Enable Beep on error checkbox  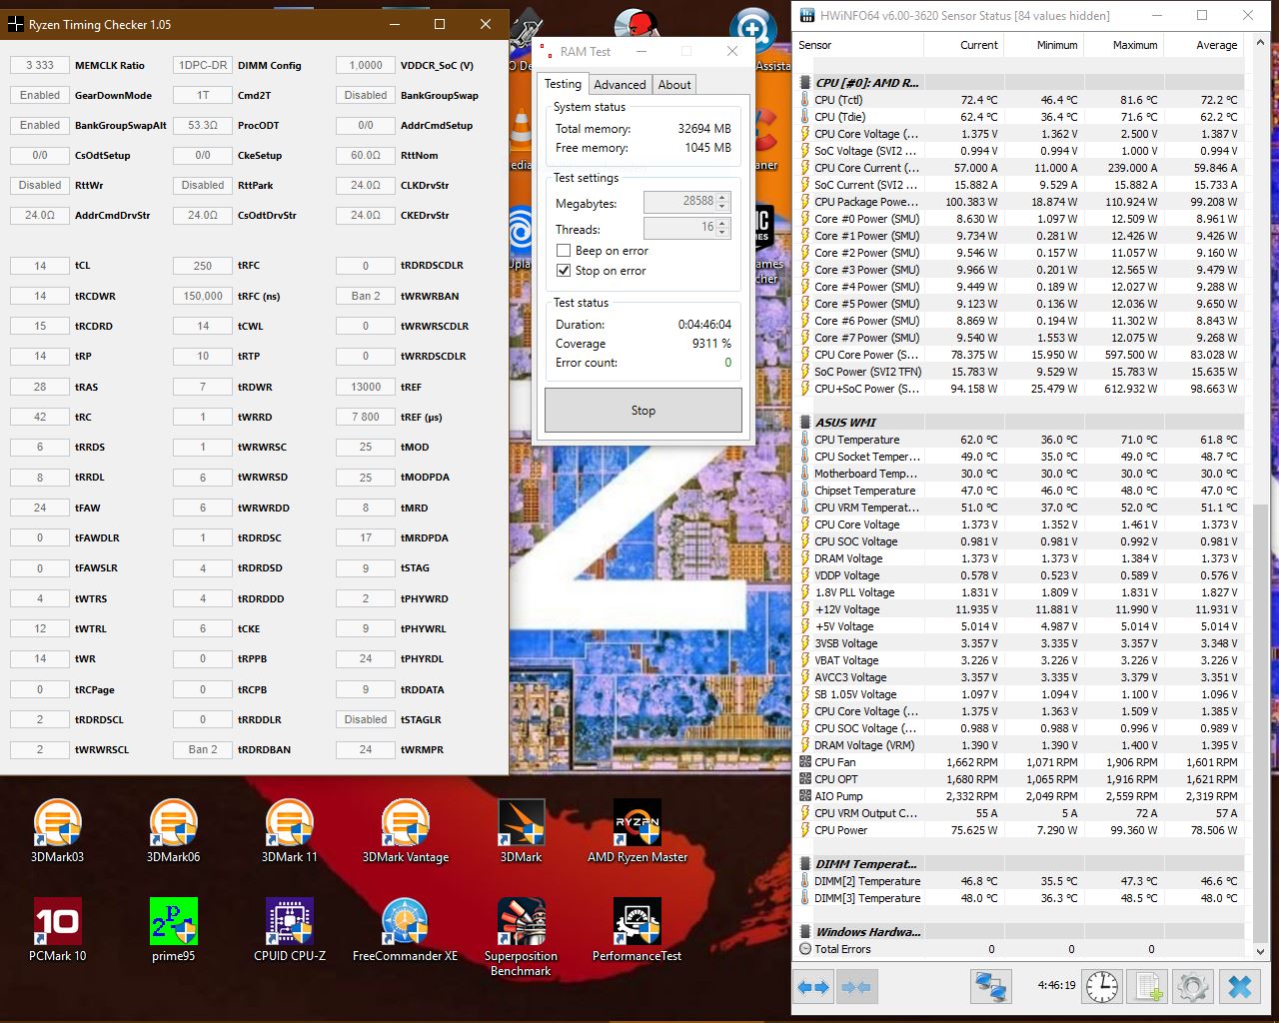pyautogui.click(x=564, y=251)
